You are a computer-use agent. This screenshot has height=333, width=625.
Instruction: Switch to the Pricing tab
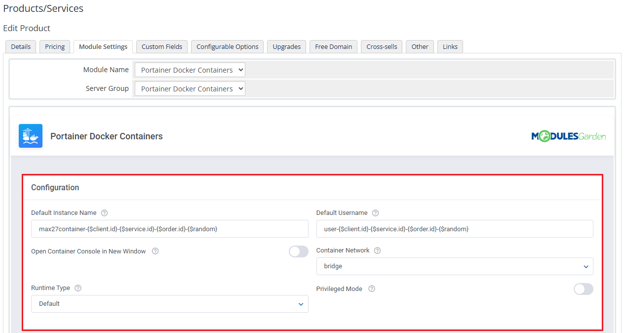tap(55, 47)
